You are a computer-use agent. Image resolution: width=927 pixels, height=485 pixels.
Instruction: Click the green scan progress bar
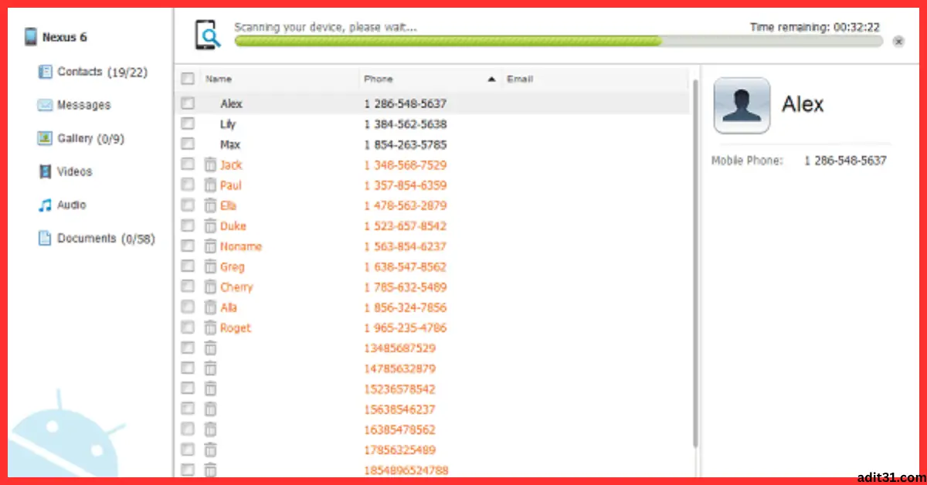pos(448,41)
